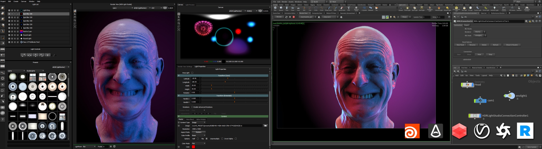Screen dimensions: 542x149
Task: Click Restore aspect ratio button
Action: pos(199,132)
